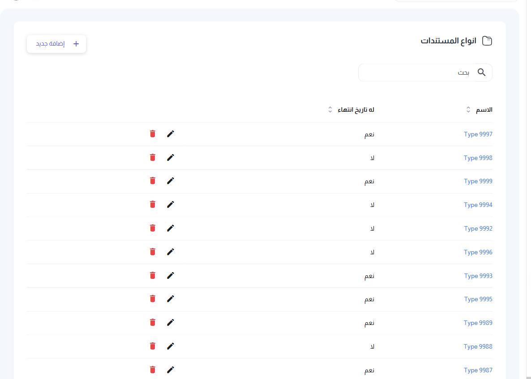This screenshot has height=379, width=531.
Task: Sort by الاسم column arrows
Action: tap(468, 109)
